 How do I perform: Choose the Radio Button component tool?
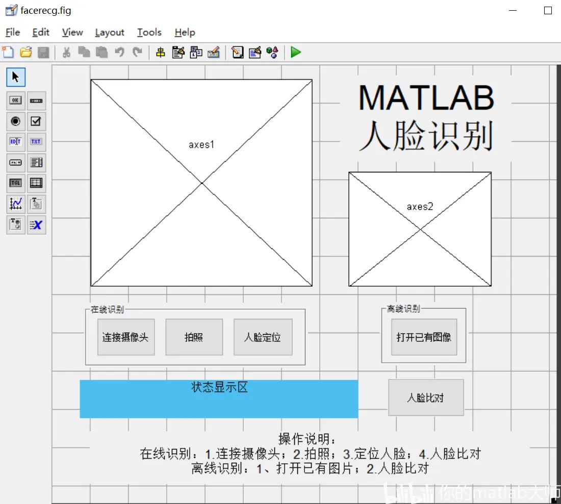15,121
